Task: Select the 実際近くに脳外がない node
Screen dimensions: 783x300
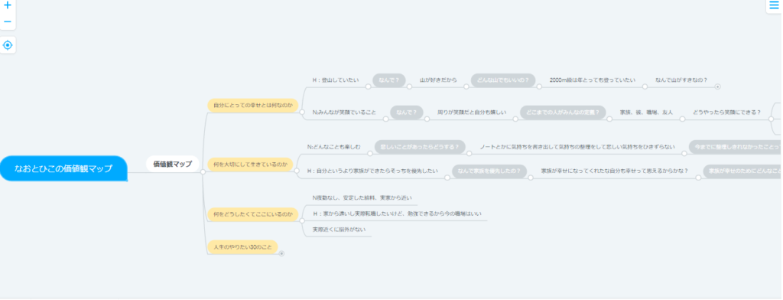Action: pos(339,230)
